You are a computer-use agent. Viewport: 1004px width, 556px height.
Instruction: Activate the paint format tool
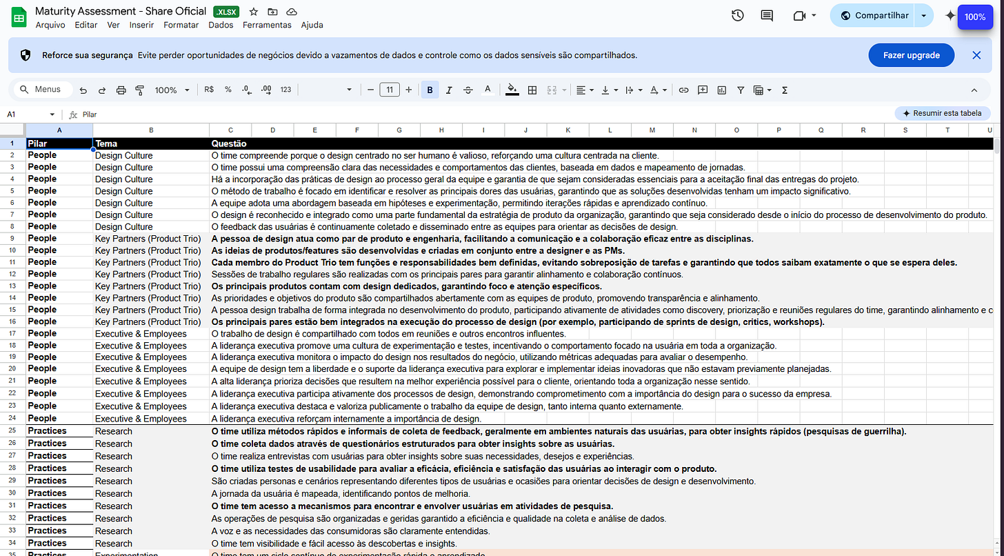140,90
